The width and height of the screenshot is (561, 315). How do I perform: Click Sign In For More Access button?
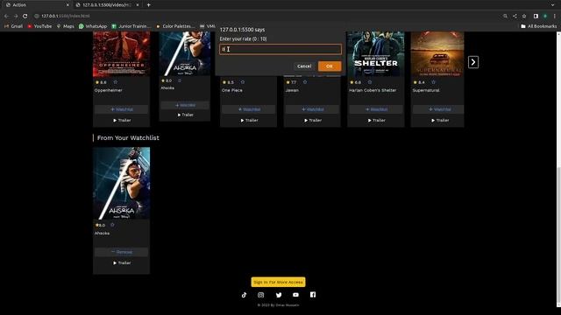coord(278,282)
